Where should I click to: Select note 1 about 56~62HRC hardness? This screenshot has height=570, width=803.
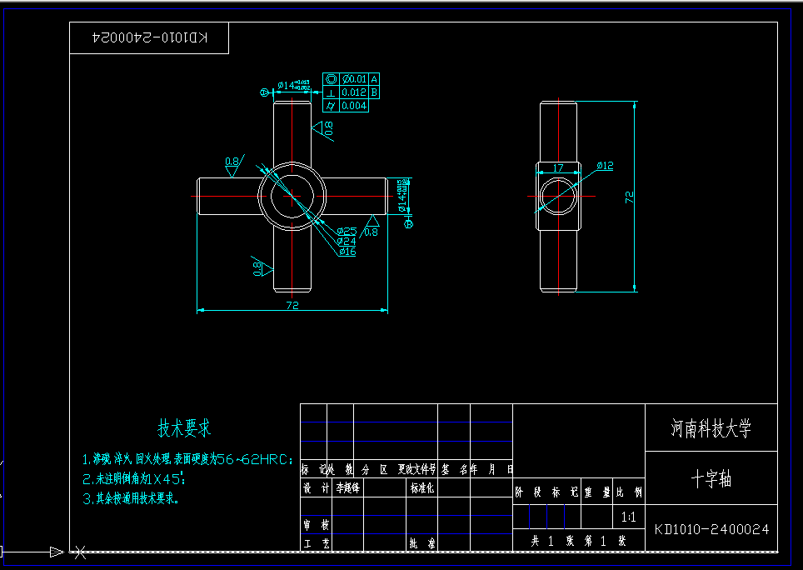[187, 459]
